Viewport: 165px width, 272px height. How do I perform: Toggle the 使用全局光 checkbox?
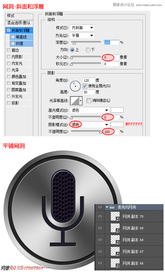tap(85, 86)
